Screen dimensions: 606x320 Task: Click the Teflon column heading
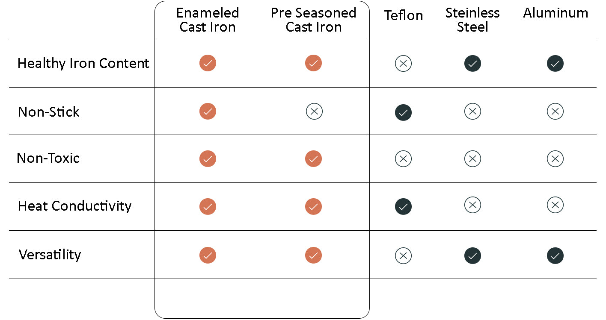[404, 15]
